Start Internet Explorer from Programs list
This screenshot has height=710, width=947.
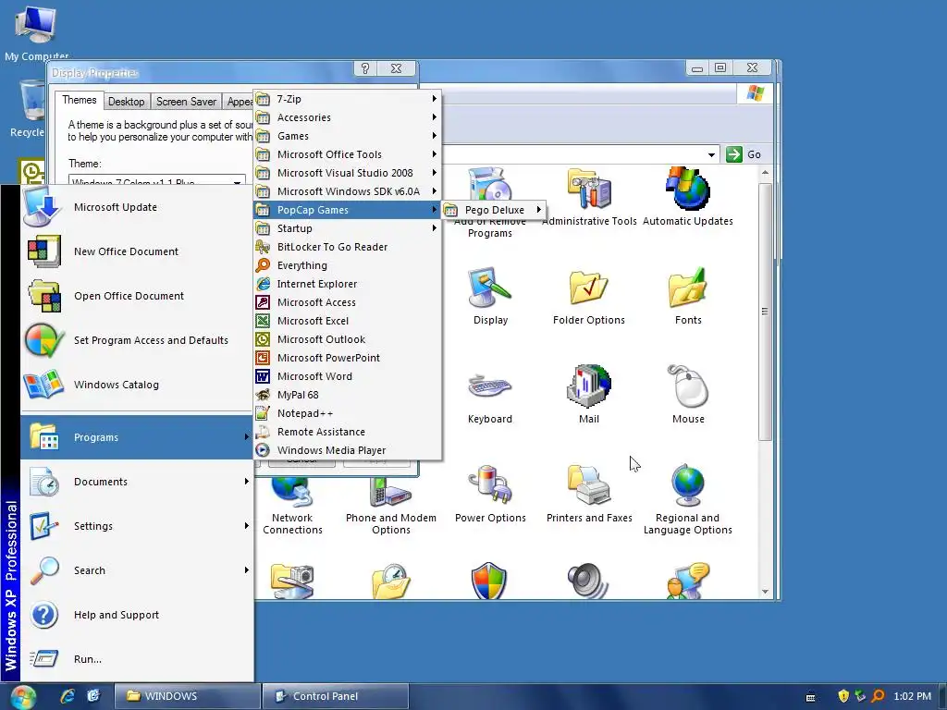click(348, 284)
